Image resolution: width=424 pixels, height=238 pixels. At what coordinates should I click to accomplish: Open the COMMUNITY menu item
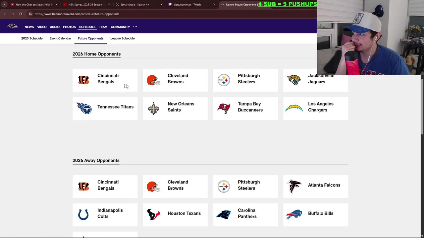(x=120, y=27)
